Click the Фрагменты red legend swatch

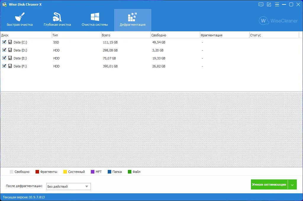click(x=37, y=172)
